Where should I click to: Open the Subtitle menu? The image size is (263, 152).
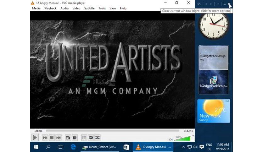pos(89,8)
